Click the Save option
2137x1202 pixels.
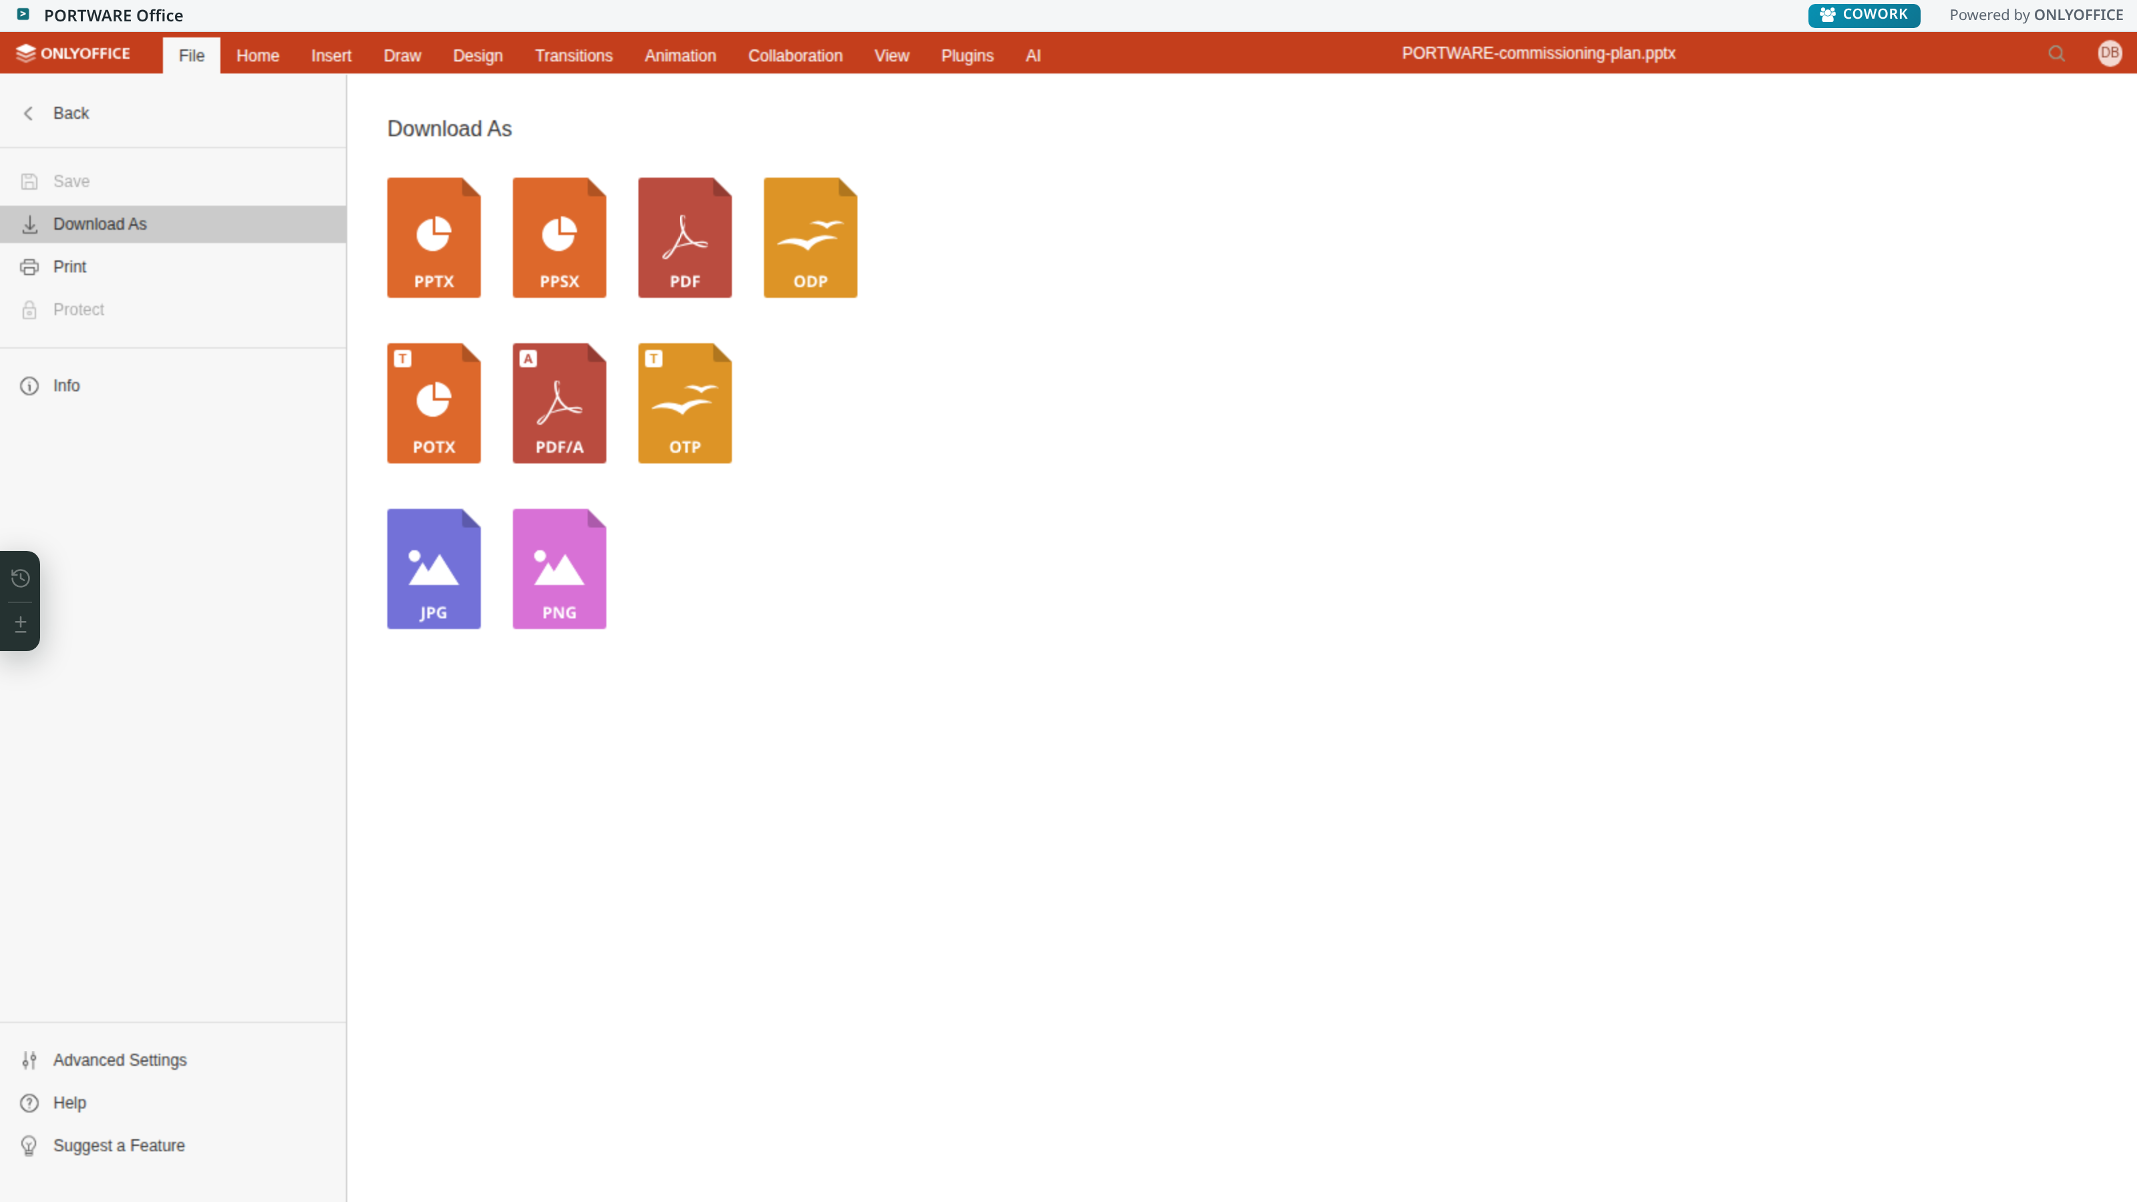(x=172, y=181)
